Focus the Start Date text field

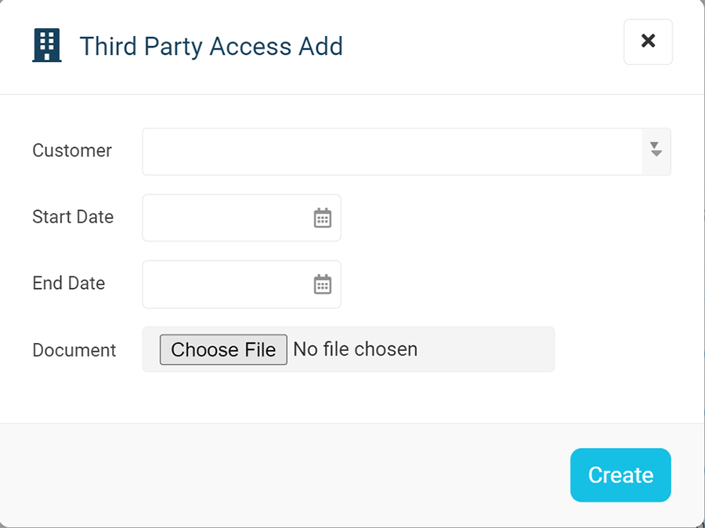click(x=227, y=218)
